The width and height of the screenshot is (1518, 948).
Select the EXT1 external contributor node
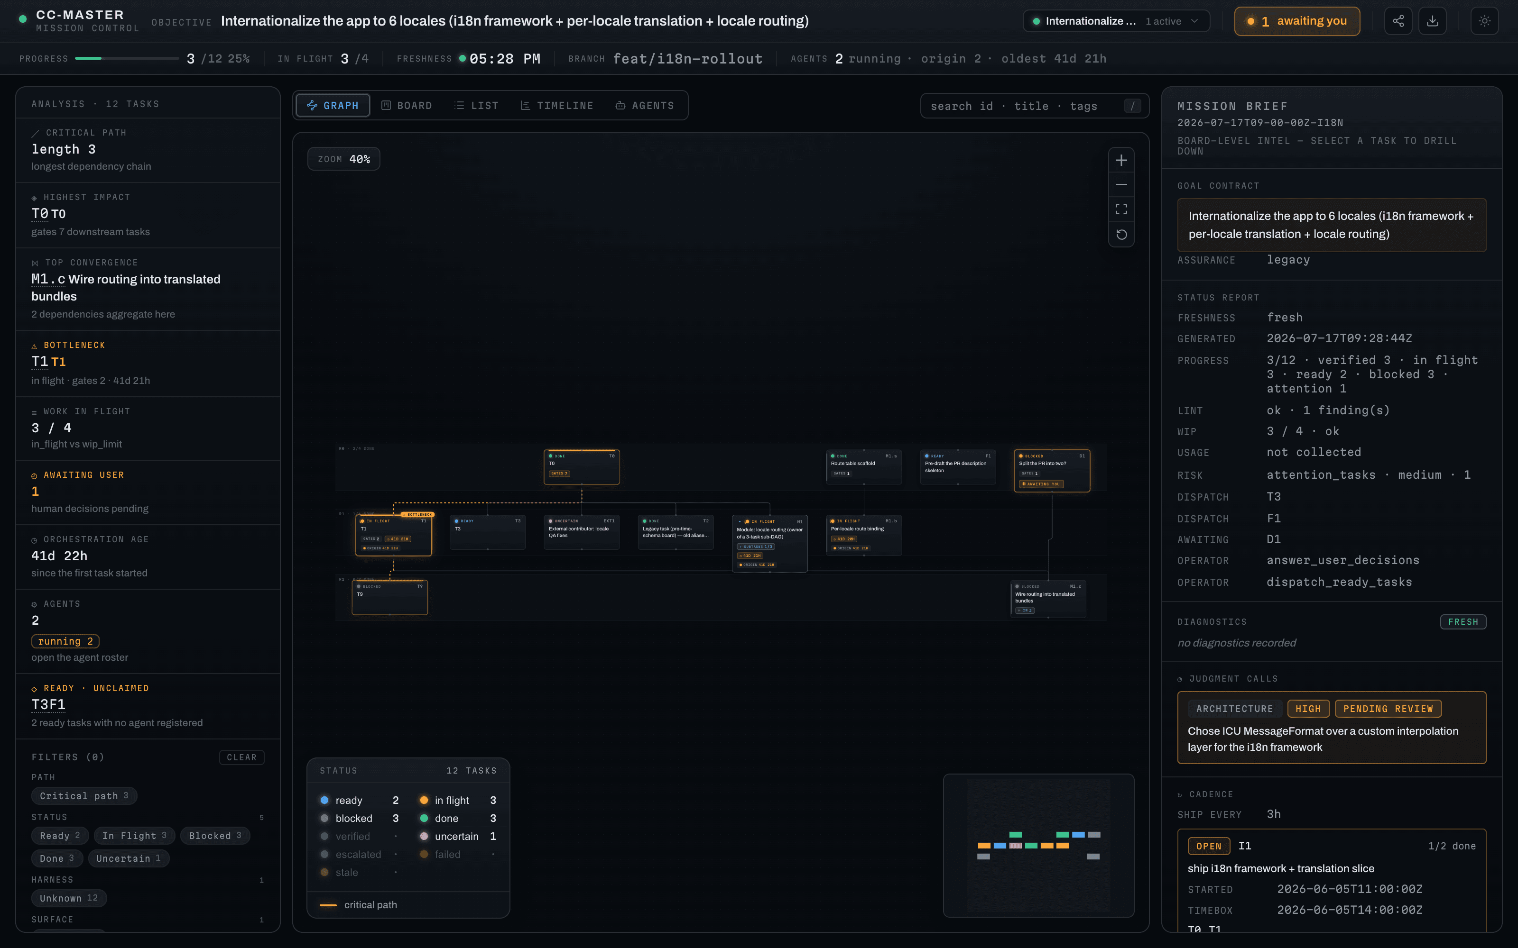pyautogui.click(x=582, y=532)
